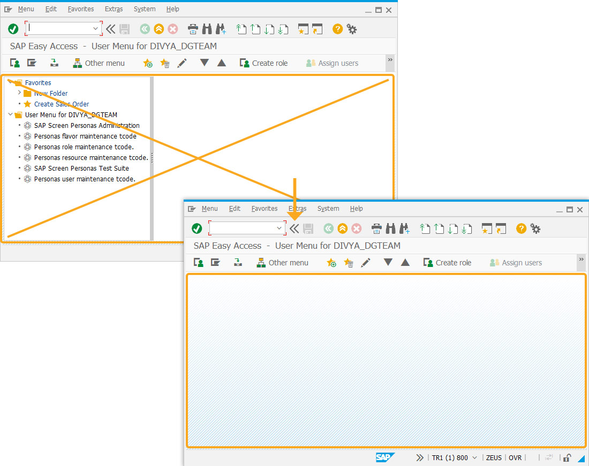
Task: Open Customize Layout gear icon, upper window
Action: [352, 29]
